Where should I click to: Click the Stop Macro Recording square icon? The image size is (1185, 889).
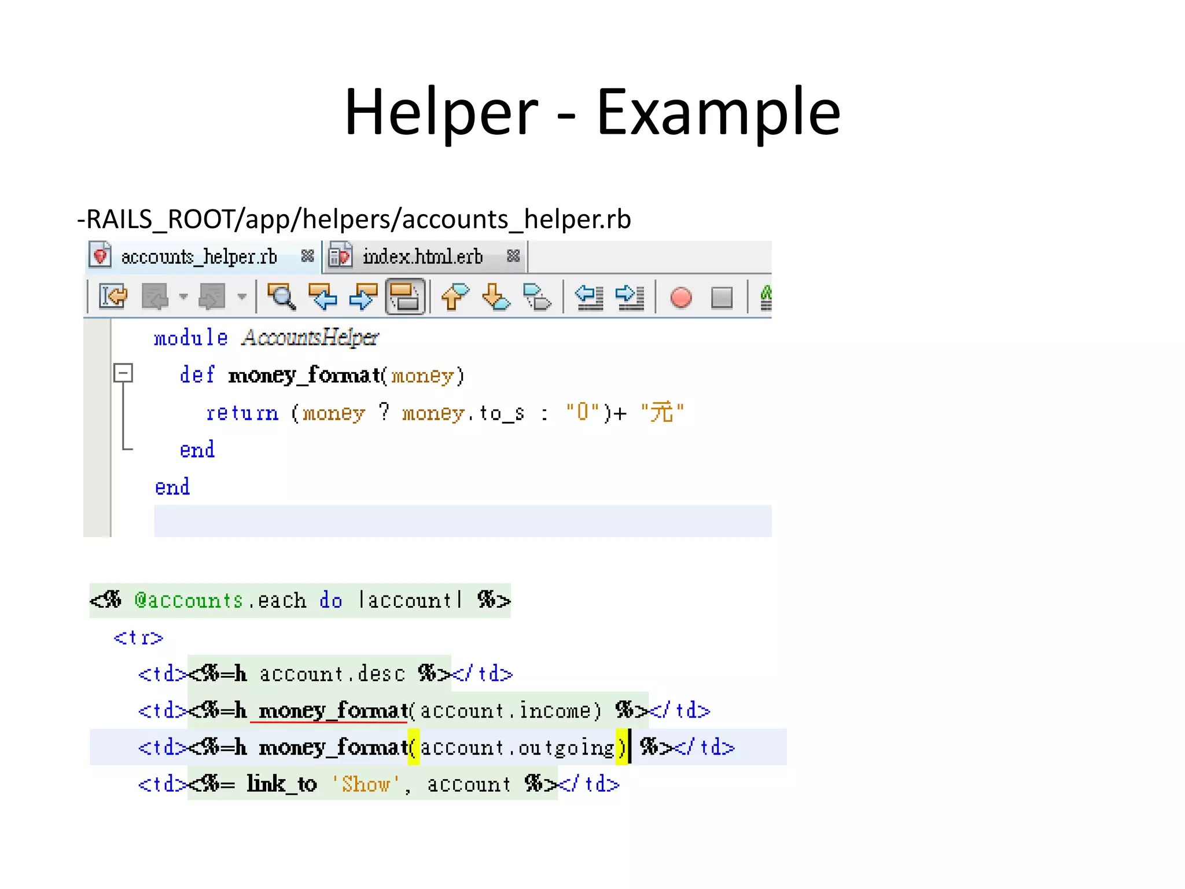722,297
